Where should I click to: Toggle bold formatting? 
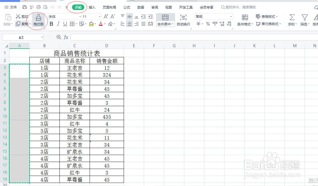point(52,24)
